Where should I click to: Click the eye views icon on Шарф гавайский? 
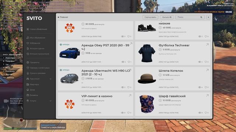(x=199, y=113)
